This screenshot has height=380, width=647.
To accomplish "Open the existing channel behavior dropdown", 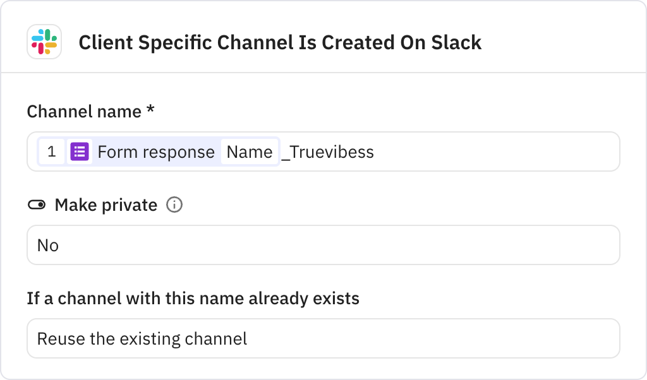I will 323,338.
